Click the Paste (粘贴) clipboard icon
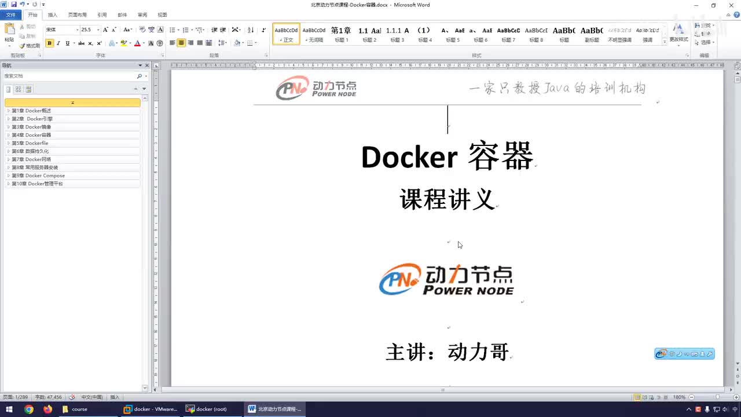Image resolution: width=741 pixels, height=417 pixels. click(x=9, y=29)
